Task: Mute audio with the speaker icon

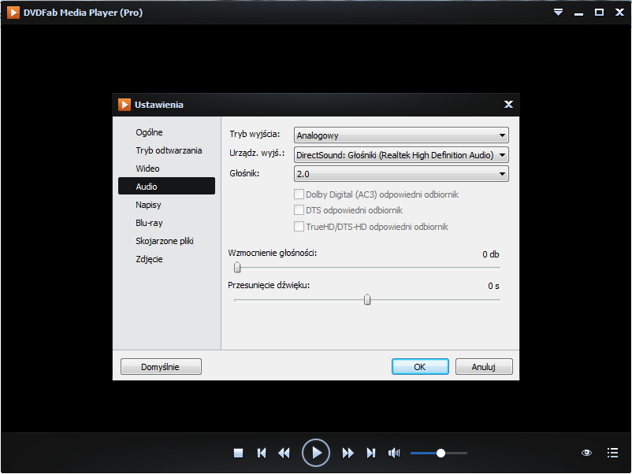Action: (x=394, y=453)
